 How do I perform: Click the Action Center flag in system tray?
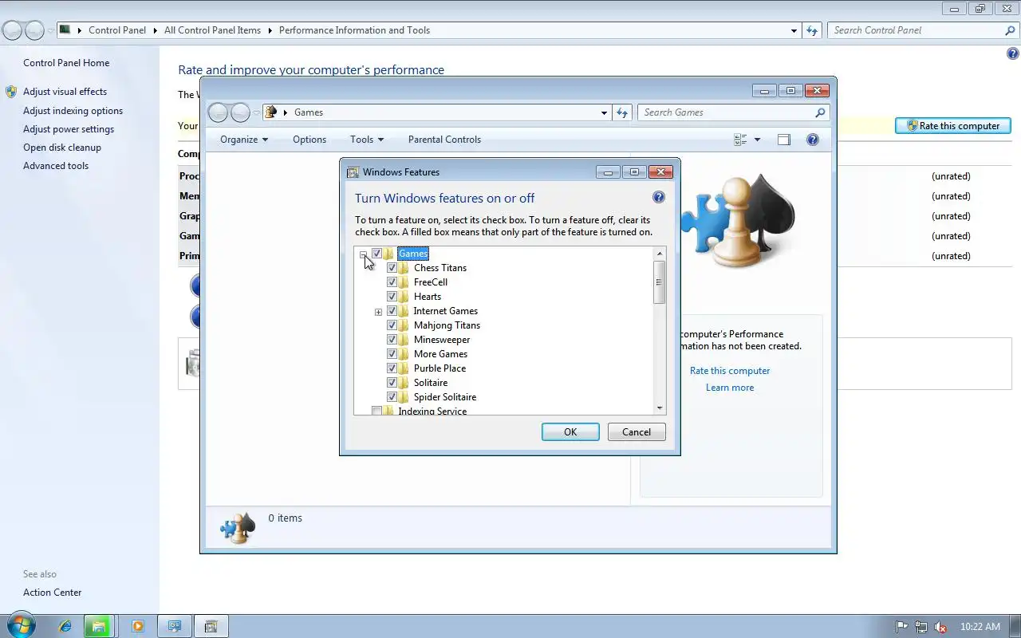pos(901,627)
